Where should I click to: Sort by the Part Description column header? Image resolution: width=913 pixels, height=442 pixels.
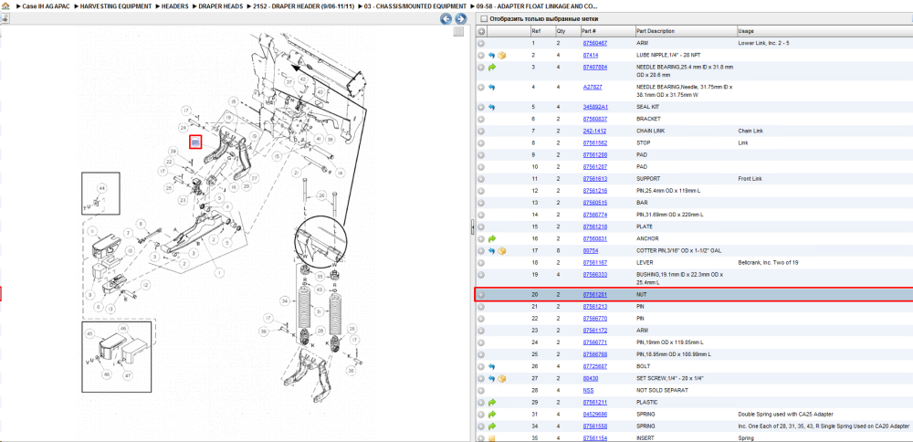(655, 31)
